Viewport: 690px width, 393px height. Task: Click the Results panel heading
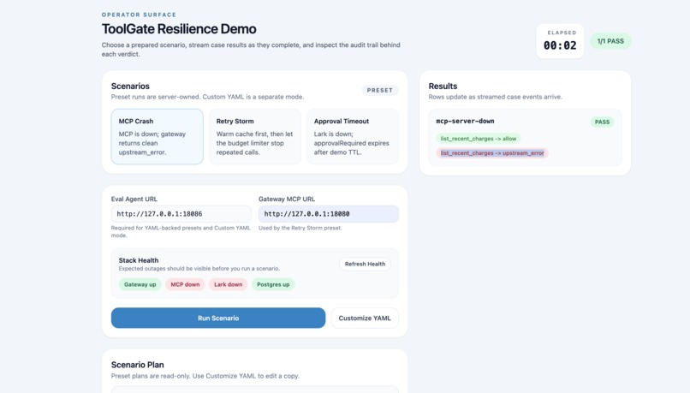coord(443,86)
